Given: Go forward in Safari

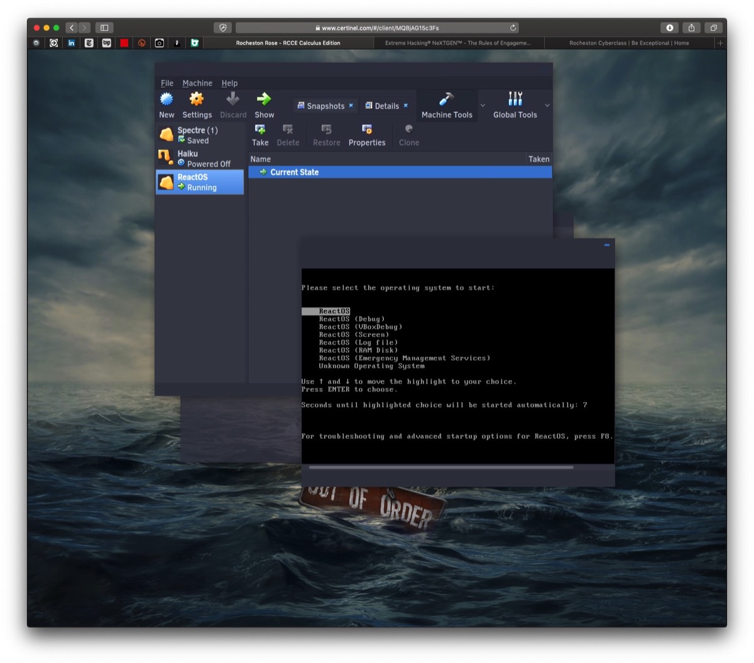Looking at the screenshot, I should pyautogui.click(x=85, y=28).
